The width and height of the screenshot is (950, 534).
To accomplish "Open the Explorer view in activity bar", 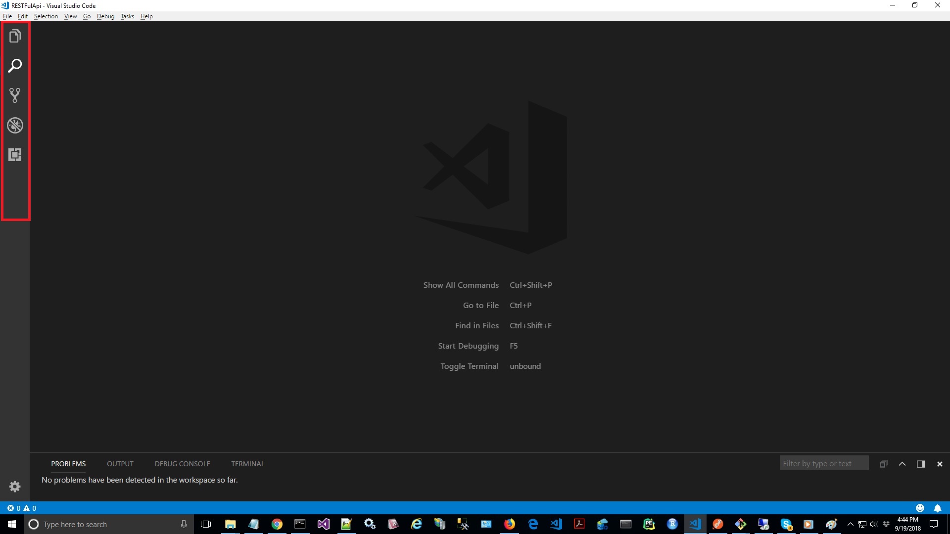I will (15, 36).
